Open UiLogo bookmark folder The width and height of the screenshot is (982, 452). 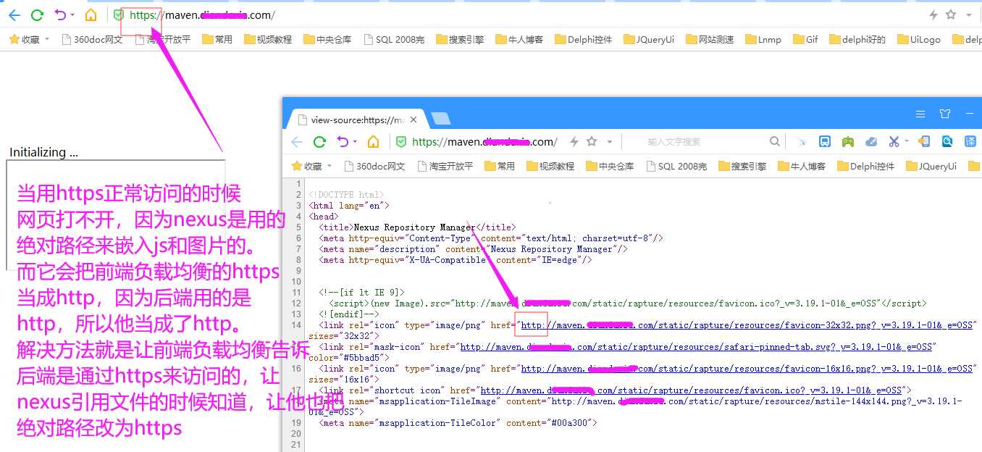tap(919, 39)
